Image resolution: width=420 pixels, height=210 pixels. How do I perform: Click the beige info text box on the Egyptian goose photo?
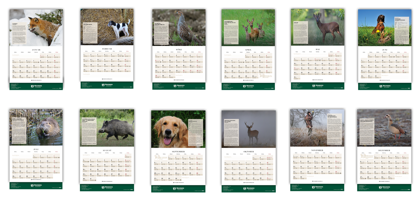pos(367,131)
